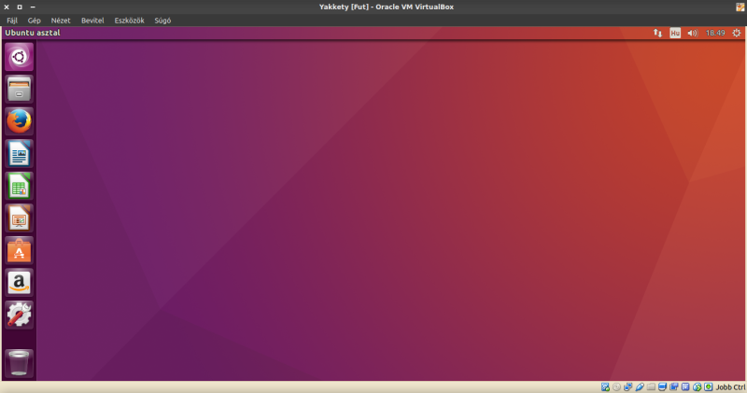Open System Settings from launcher
Viewport: 747px width, 393px height.
(x=20, y=315)
